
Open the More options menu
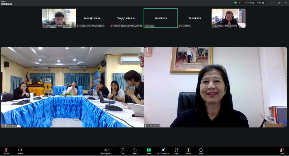click(x=201, y=151)
